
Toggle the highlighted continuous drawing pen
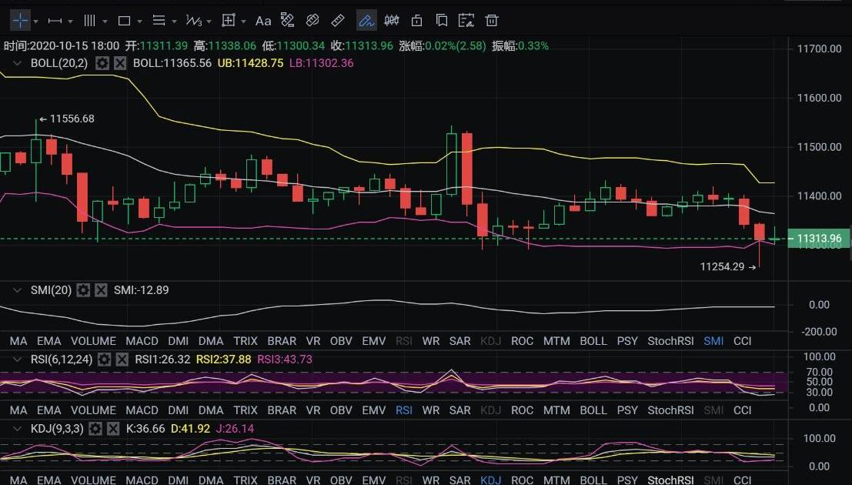366,21
